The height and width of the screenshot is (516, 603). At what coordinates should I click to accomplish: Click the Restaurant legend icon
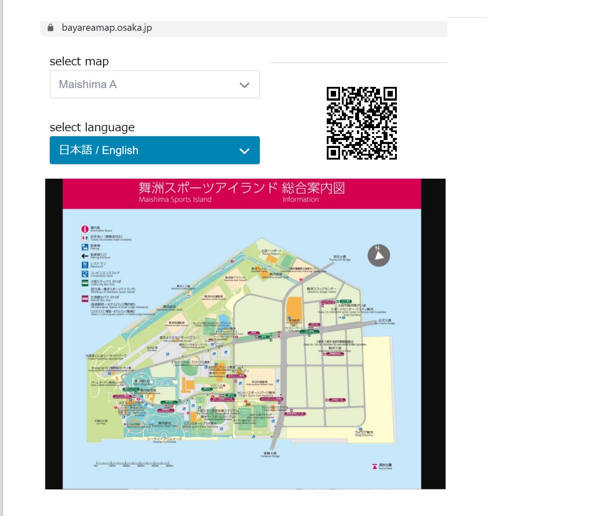(x=85, y=265)
